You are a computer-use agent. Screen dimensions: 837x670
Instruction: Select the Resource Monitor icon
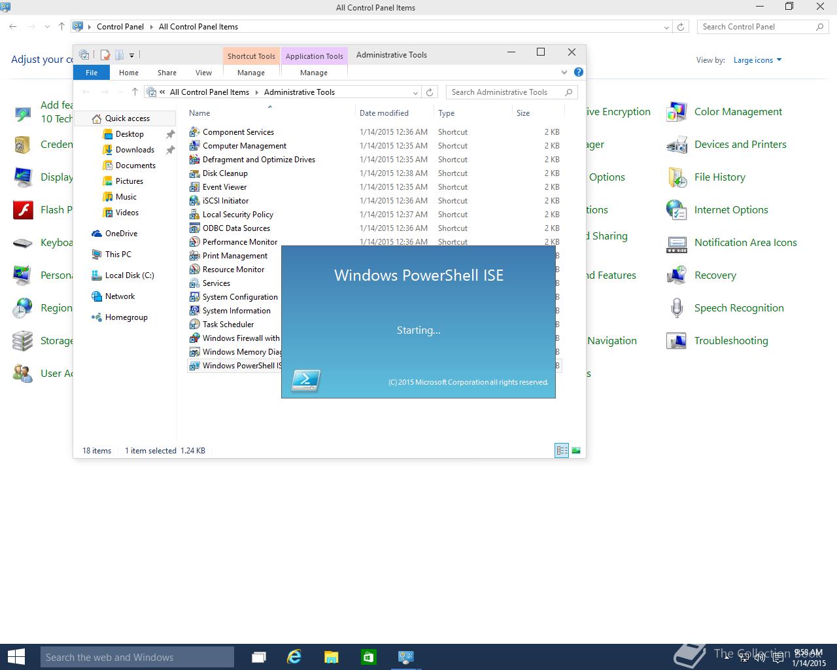point(194,269)
